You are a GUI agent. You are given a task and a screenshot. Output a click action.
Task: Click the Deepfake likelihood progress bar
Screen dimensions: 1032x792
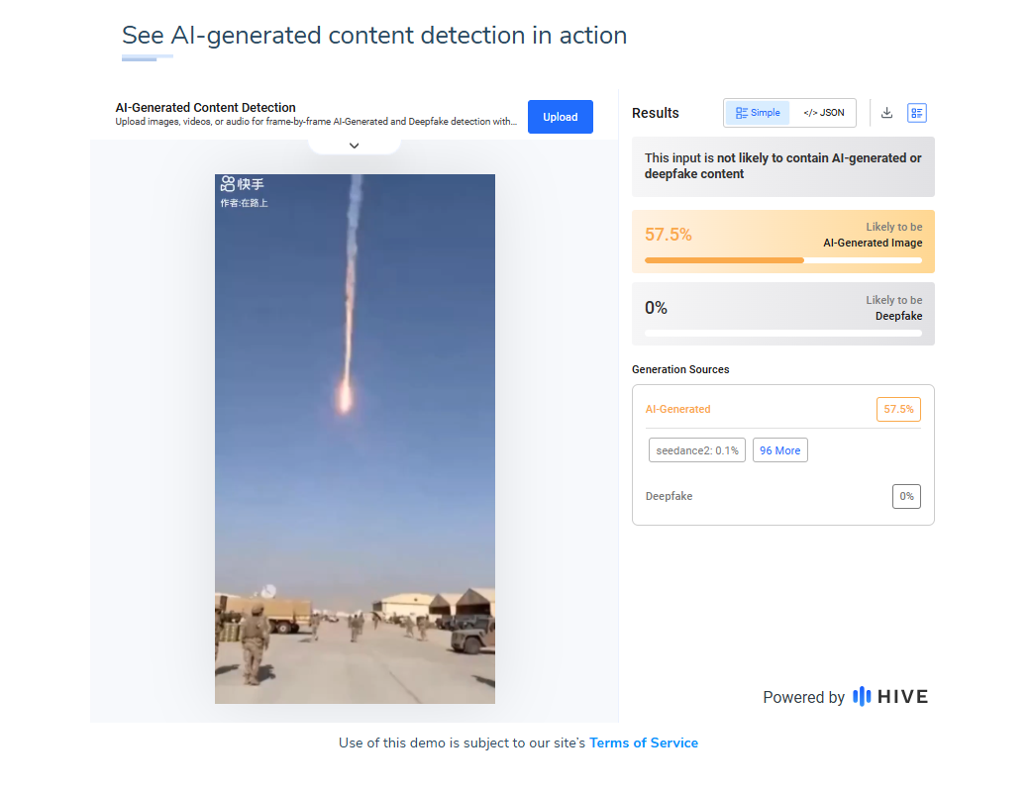[x=782, y=334]
